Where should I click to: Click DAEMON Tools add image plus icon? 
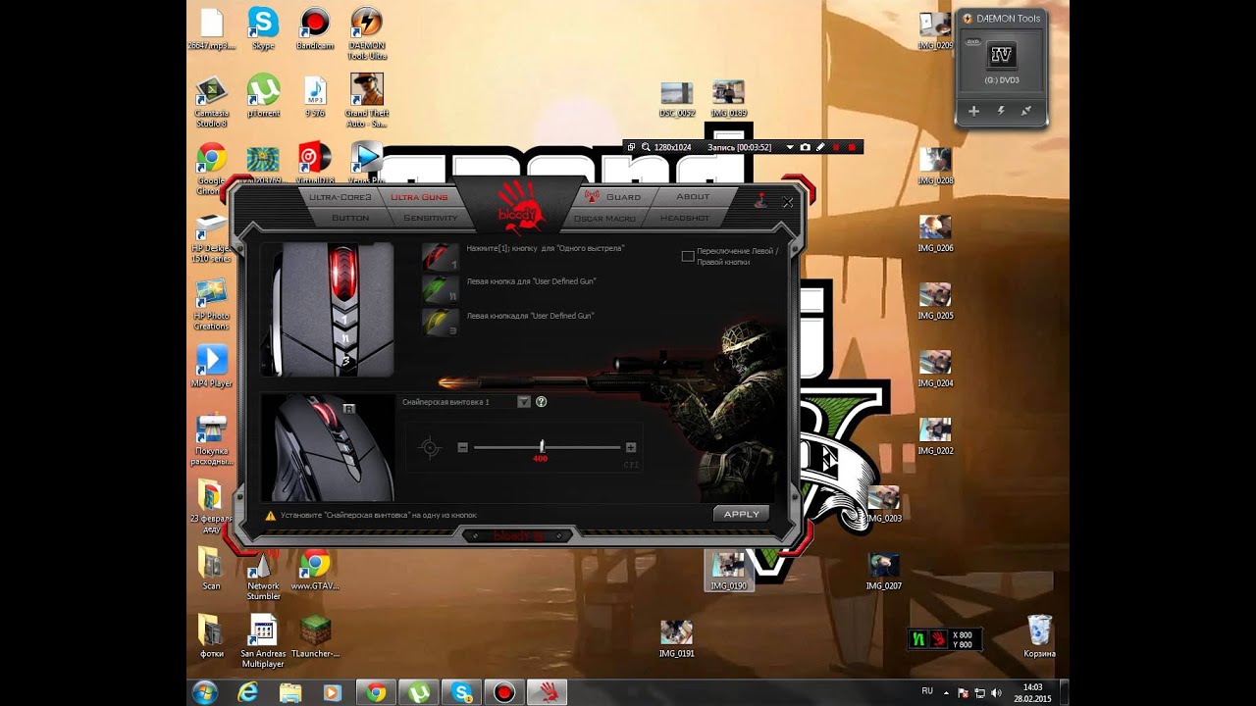tap(973, 111)
